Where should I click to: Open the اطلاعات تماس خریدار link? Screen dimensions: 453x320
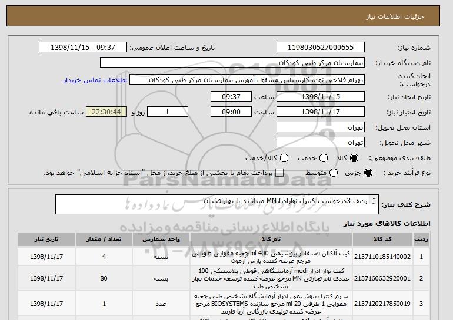click(95, 80)
